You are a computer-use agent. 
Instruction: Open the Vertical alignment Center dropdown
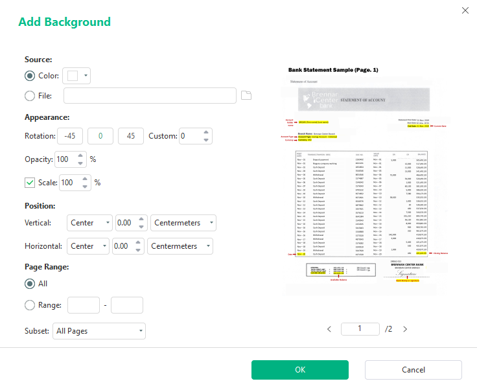coord(89,223)
